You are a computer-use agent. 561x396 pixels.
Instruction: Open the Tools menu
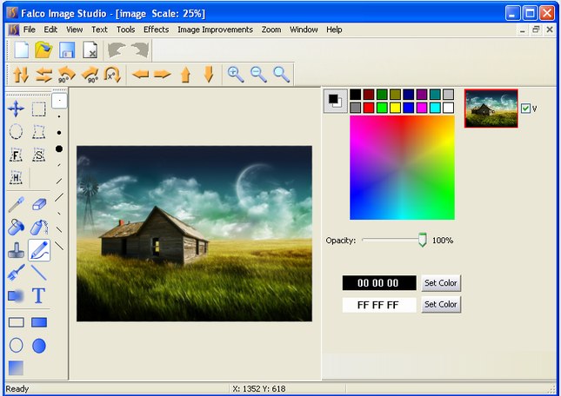click(x=125, y=30)
